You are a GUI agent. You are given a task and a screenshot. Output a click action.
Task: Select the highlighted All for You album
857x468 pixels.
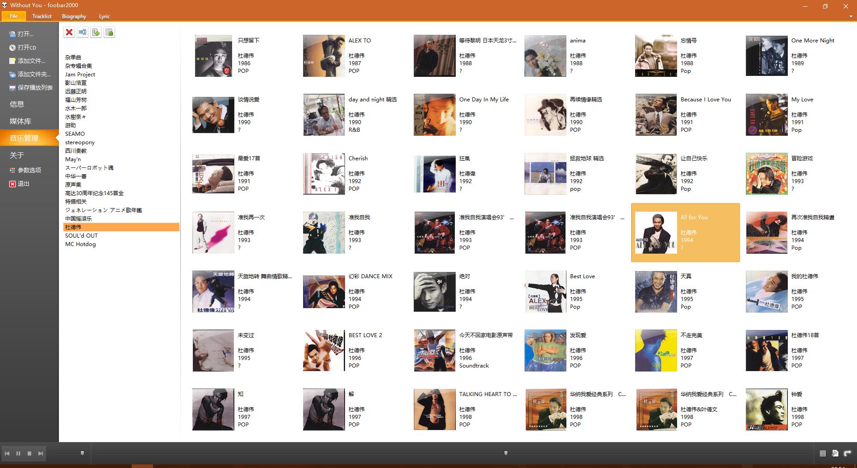pyautogui.click(x=686, y=233)
